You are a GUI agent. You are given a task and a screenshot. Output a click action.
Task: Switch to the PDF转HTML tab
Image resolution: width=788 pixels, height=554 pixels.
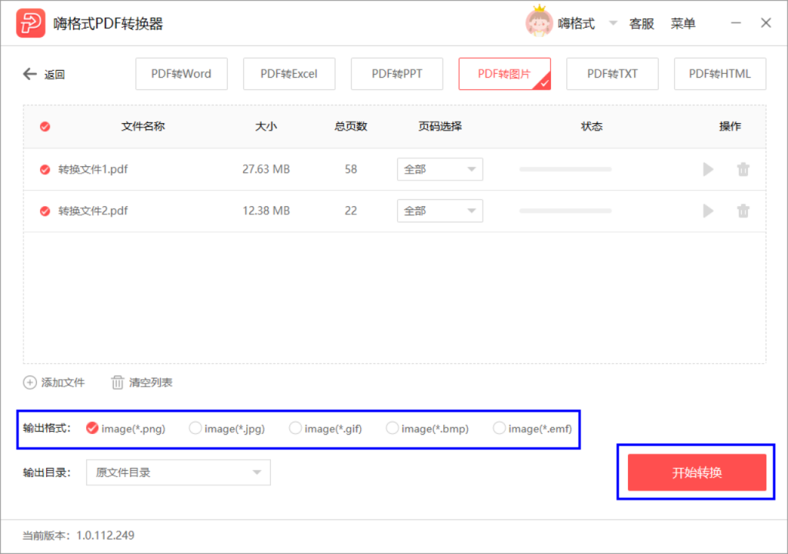click(x=720, y=74)
